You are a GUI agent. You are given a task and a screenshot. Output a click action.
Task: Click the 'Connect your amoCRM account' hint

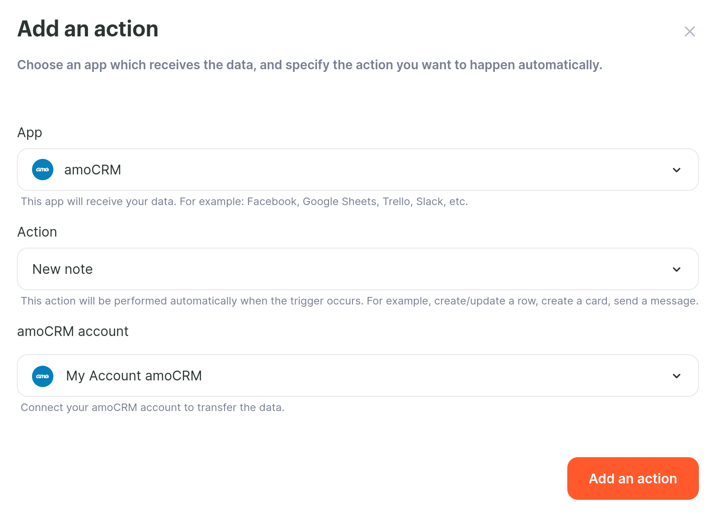152,407
